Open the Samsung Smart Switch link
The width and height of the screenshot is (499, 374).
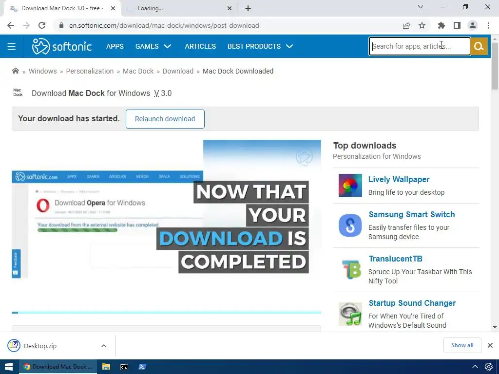(412, 214)
